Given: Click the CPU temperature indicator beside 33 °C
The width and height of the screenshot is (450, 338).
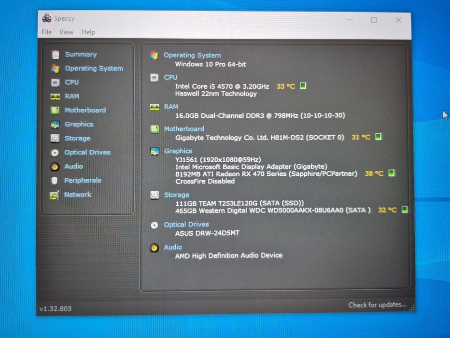Looking at the screenshot, I should [303, 86].
